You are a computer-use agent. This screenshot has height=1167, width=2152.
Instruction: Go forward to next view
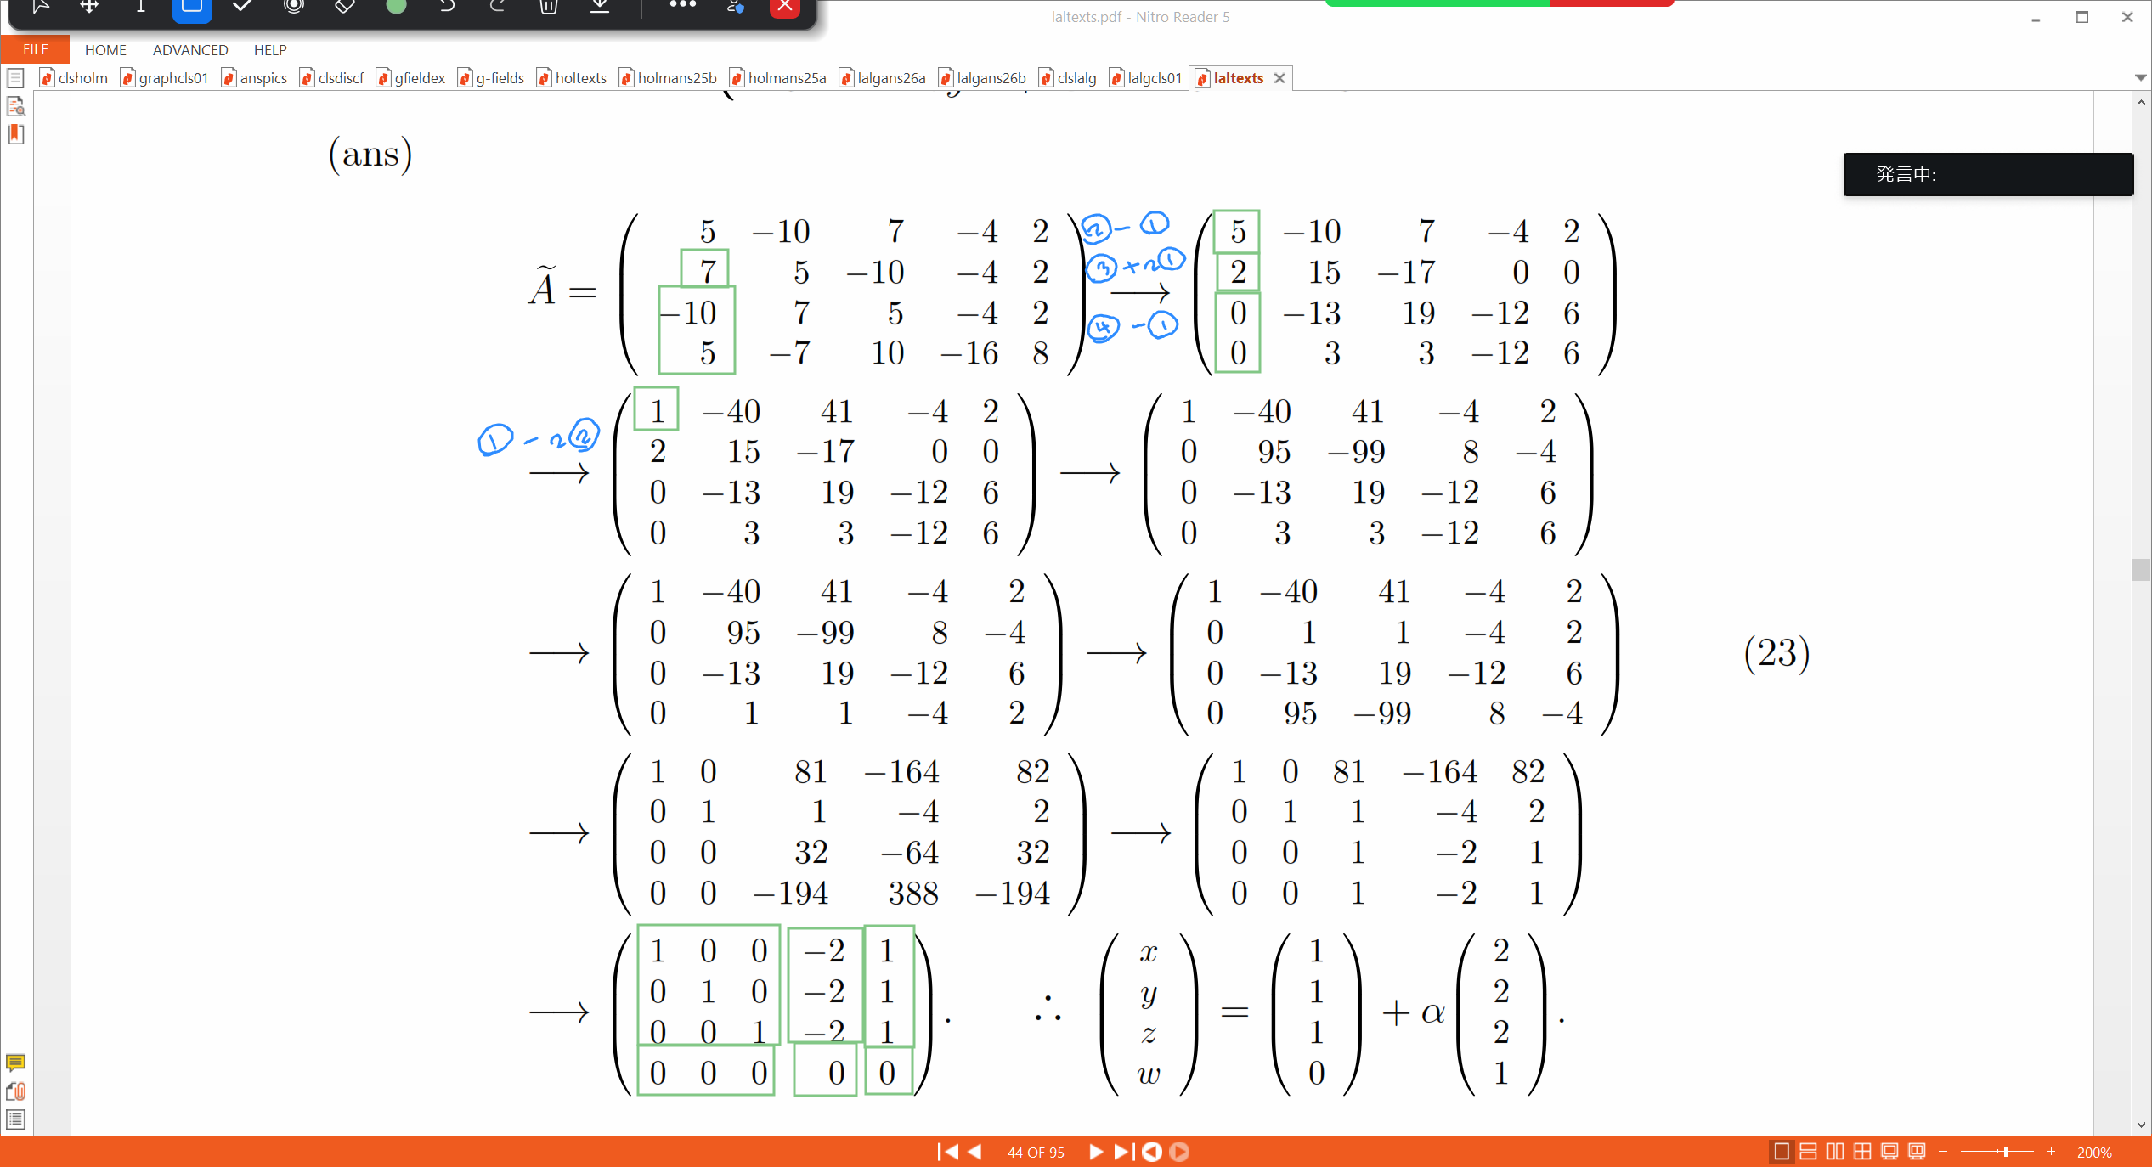(1179, 1152)
